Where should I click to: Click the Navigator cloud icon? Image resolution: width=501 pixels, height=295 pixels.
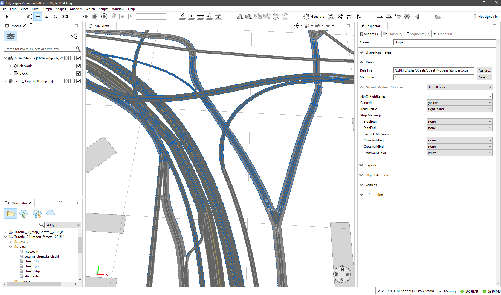[x=51, y=213]
